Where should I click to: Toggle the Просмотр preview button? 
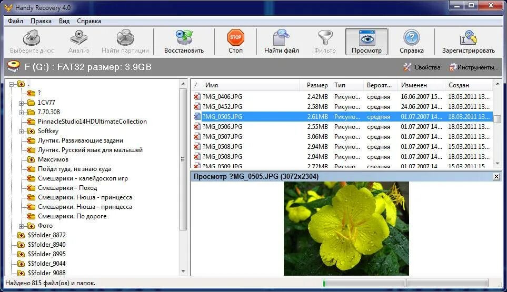click(366, 42)
